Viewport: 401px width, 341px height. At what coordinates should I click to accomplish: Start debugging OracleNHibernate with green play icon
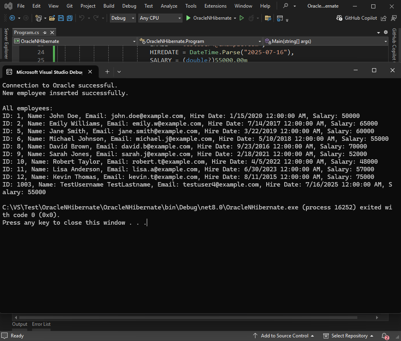click(x=188, y=18)
